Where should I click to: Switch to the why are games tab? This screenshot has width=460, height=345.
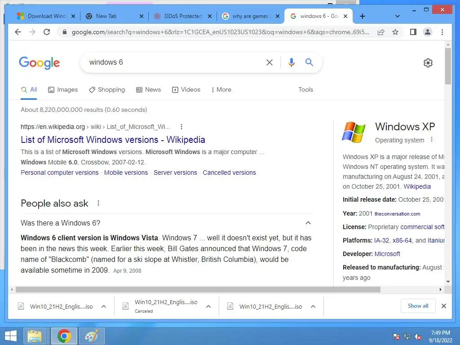250,16
